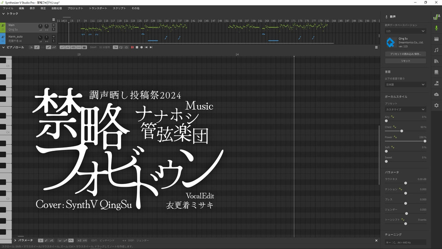The height and width of the screenshot is (249, 442).
Task: Pause playback with the red pause button
Action: tap(132, 47)
